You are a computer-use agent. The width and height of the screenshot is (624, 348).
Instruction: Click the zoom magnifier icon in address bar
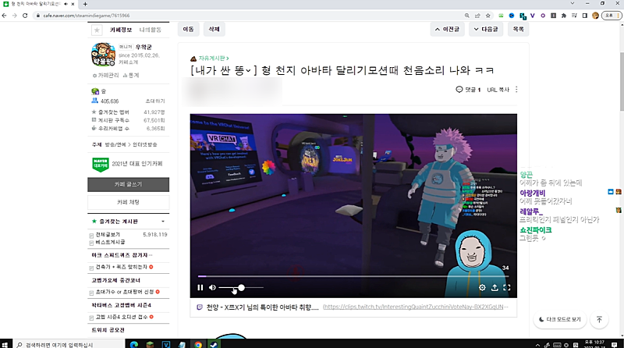pyautogui.click(x=466, y=16)
